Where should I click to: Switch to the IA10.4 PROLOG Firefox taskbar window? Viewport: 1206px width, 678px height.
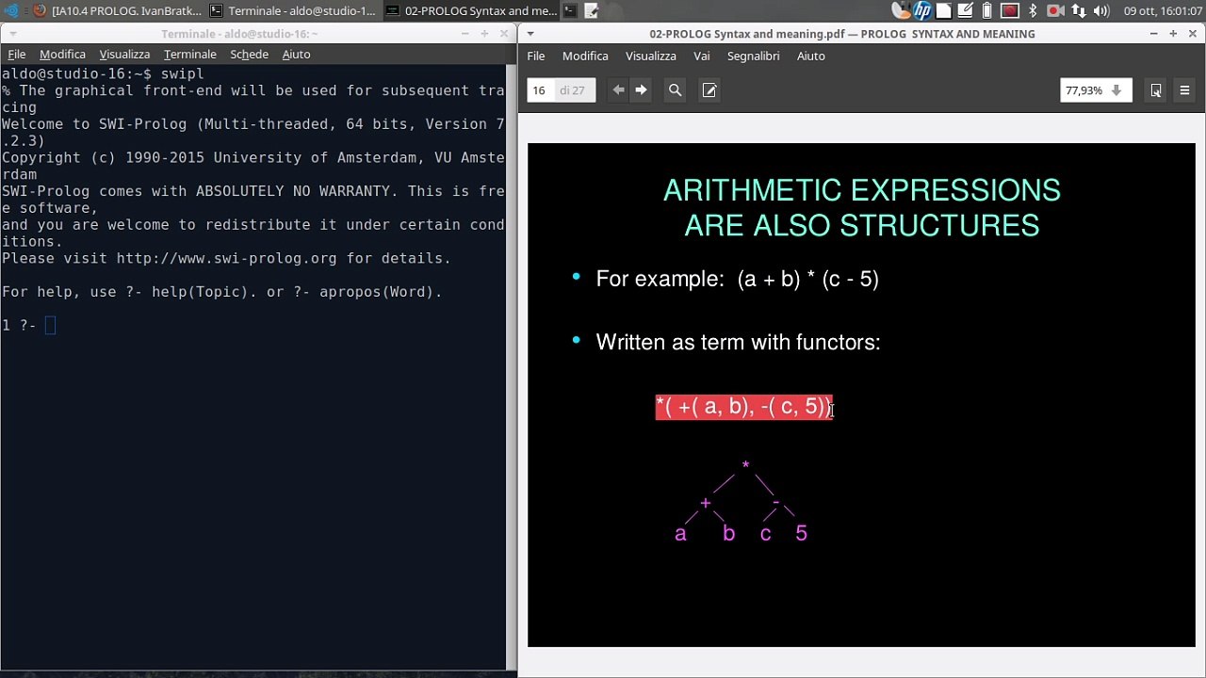[118, 11]
